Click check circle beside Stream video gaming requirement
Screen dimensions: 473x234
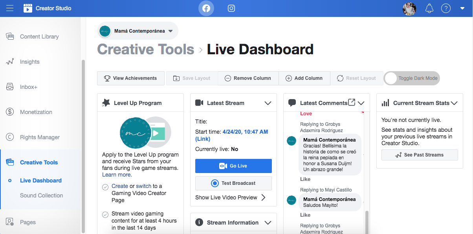105,215
